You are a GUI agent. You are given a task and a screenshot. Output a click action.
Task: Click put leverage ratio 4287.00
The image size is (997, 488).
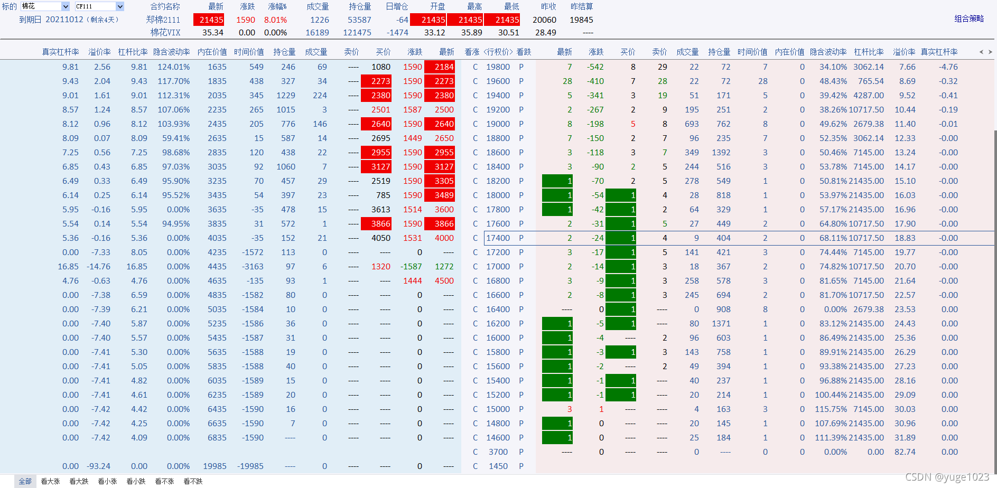[x=870, y=95]
